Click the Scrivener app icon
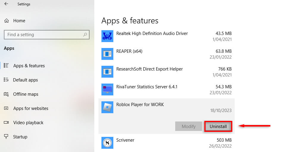304x152 pixels. [107, 143]
